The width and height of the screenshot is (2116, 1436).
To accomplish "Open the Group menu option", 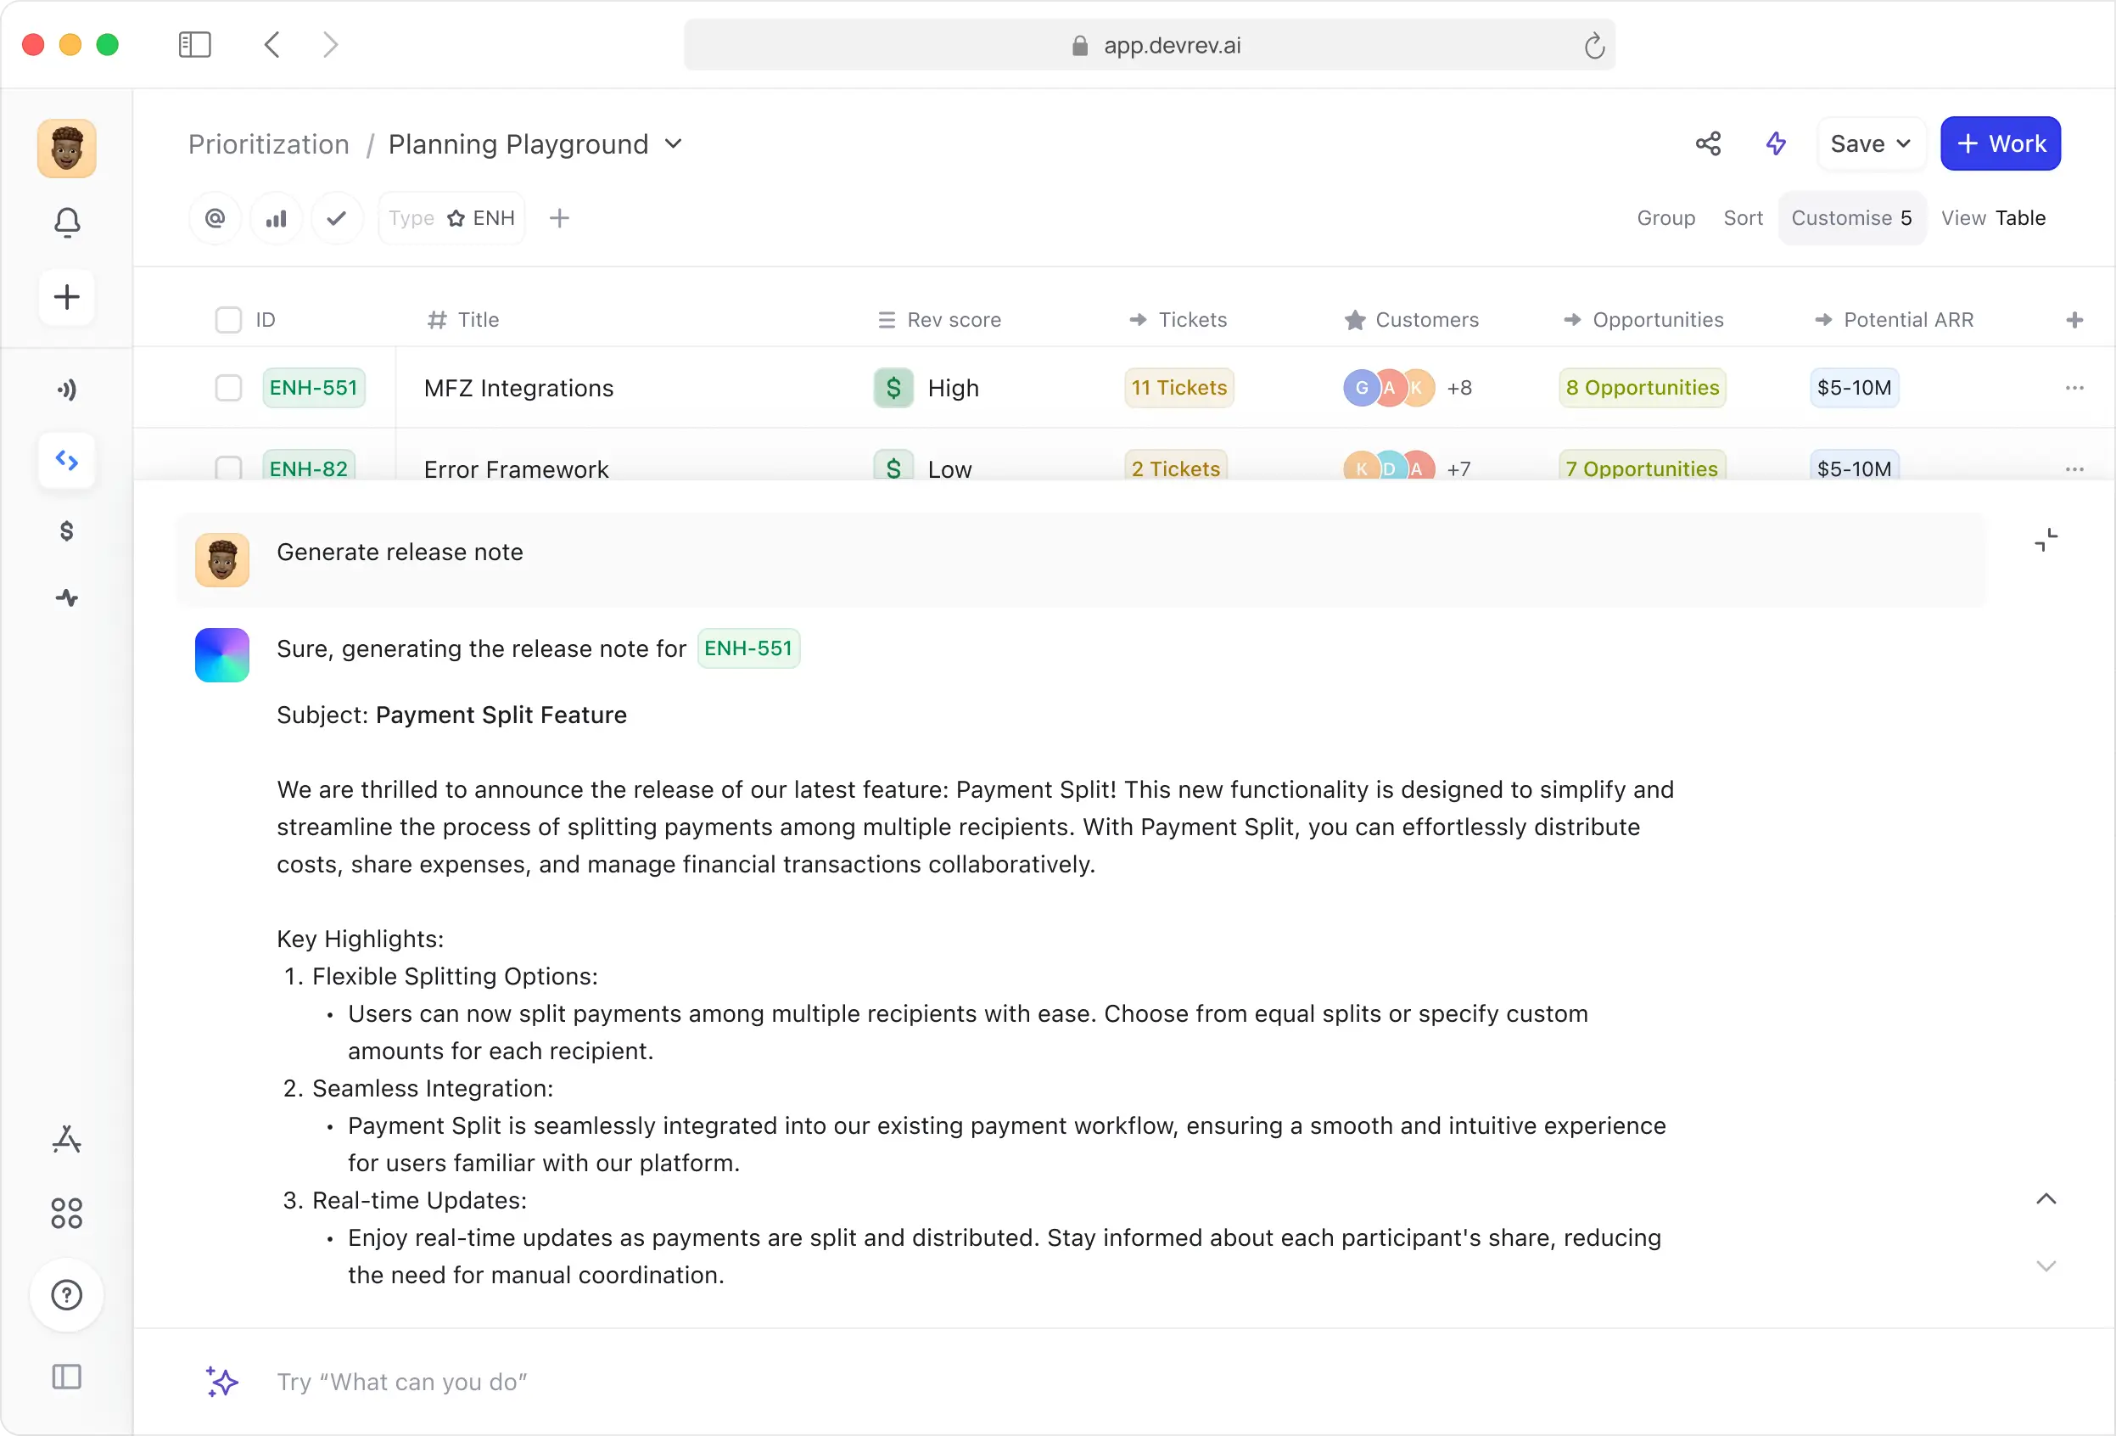I will point(1665,219).
